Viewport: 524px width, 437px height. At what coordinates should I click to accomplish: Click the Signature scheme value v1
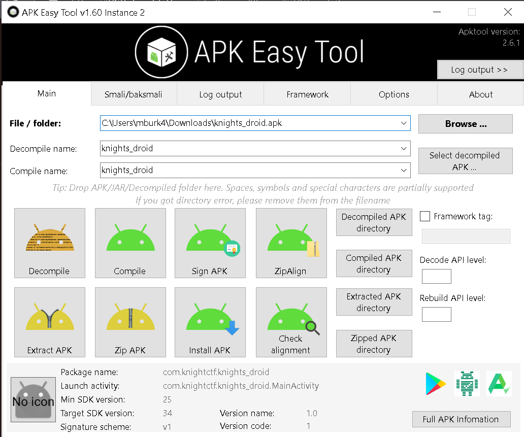(167, 427)
